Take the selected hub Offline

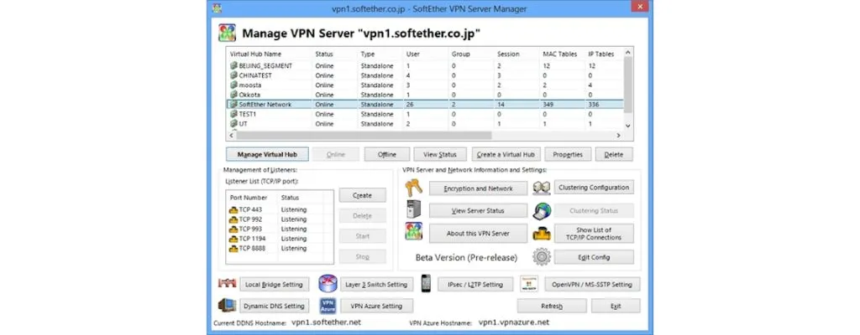coord(386,154)
